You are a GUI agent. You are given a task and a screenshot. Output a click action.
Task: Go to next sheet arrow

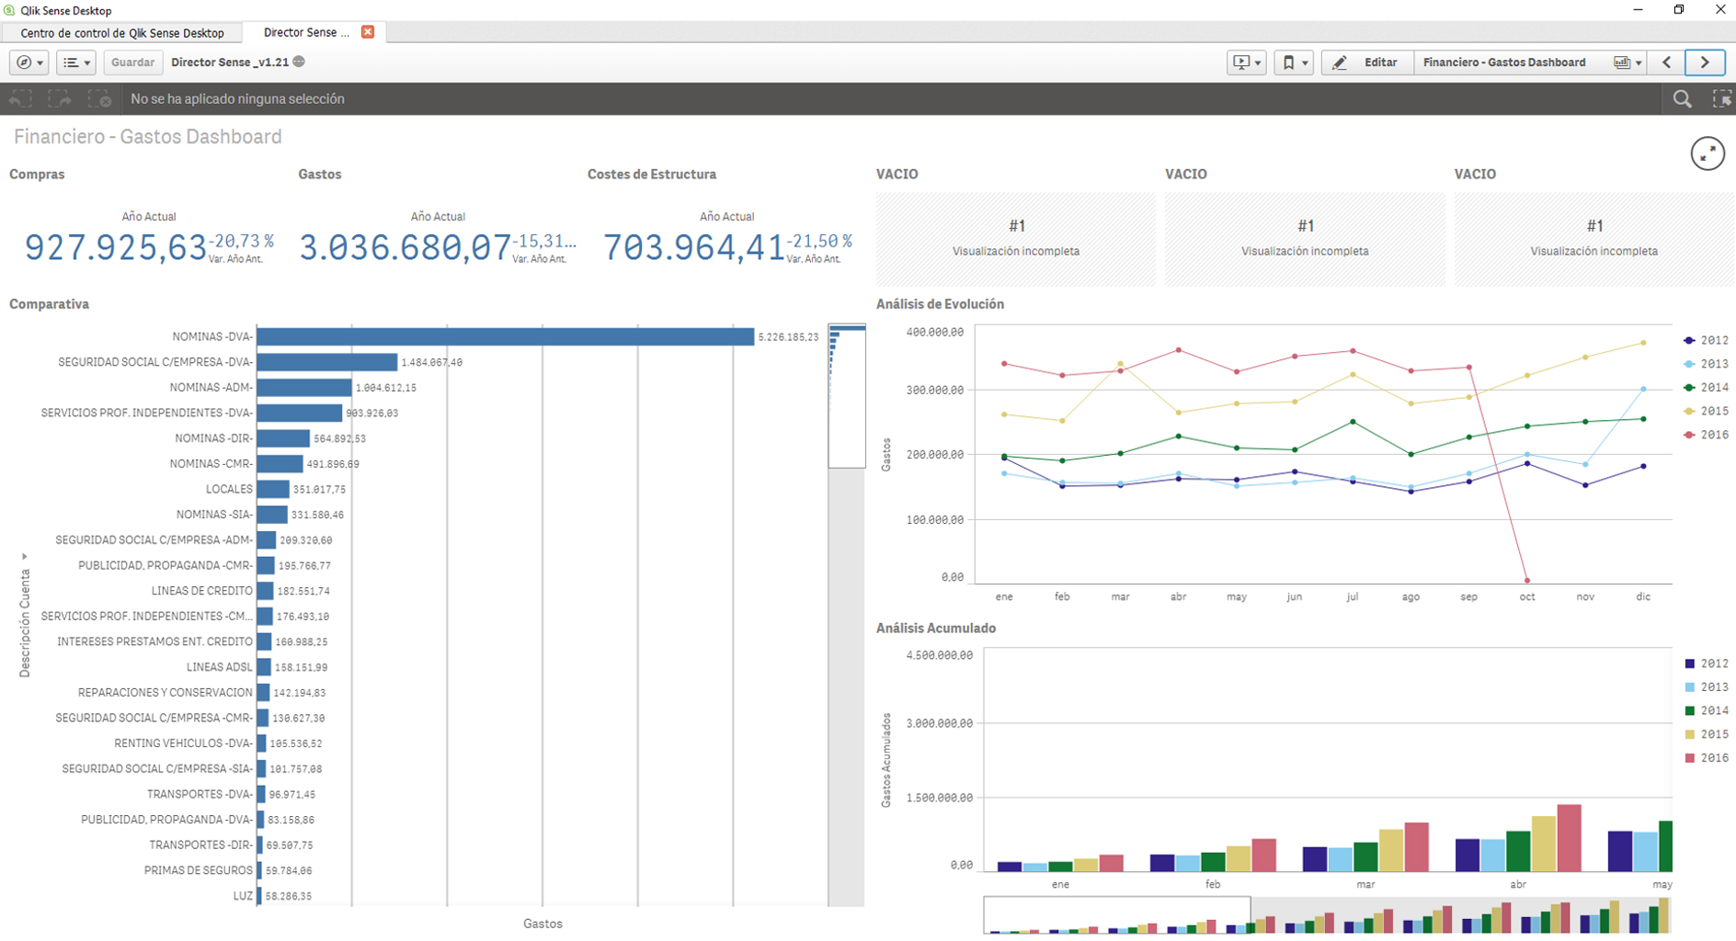click(1705, 62)
